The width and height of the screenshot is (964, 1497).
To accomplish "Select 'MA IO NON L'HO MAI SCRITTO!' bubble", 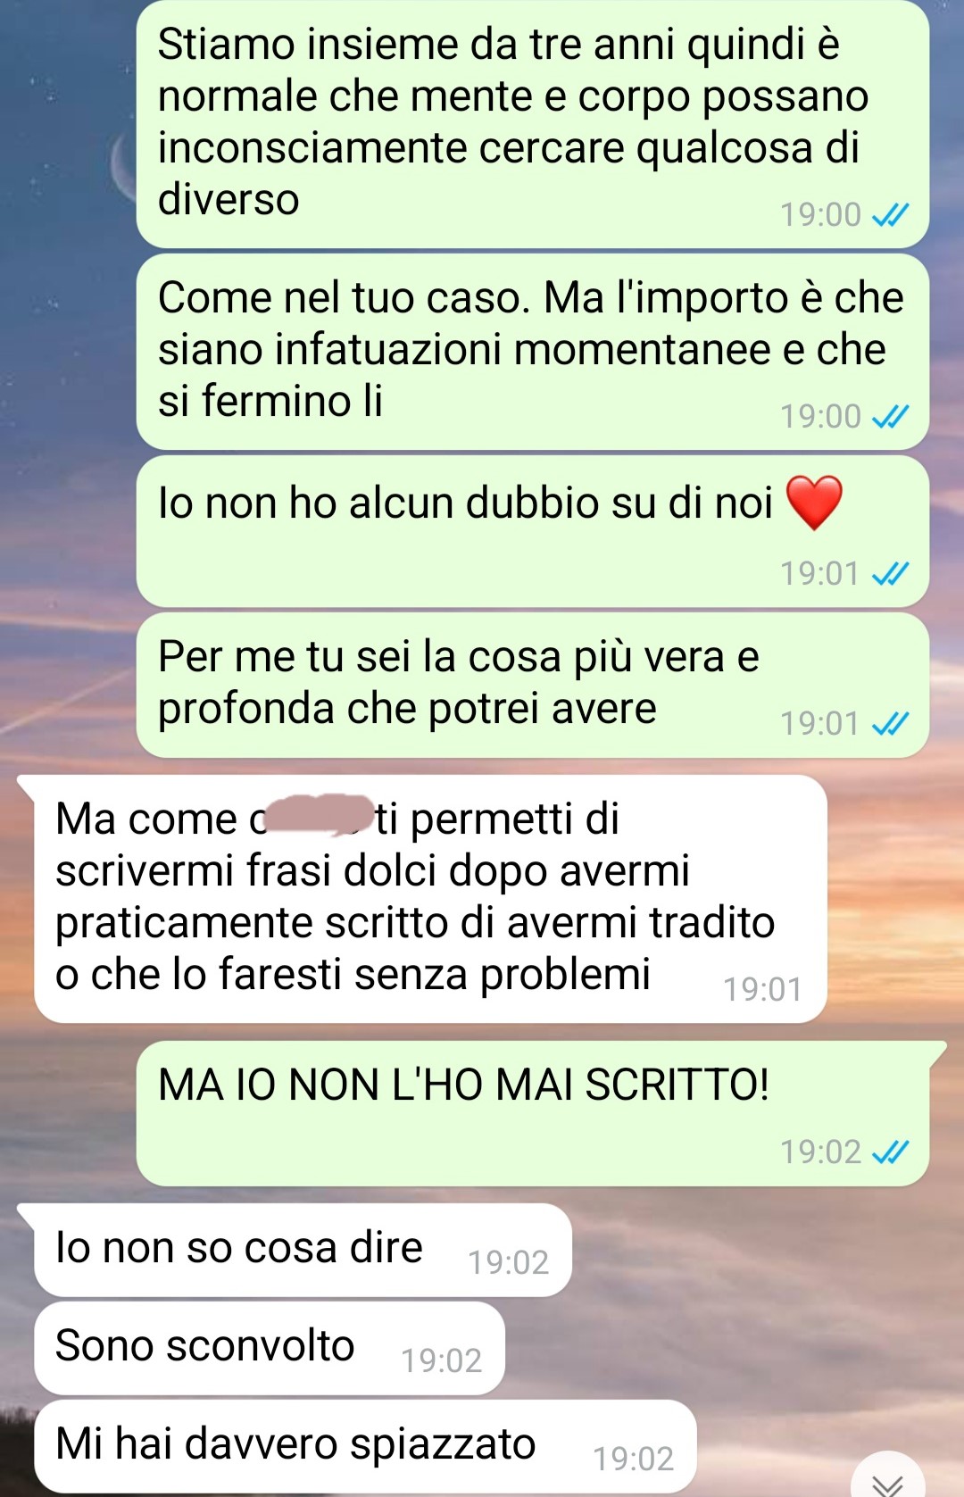I will click(x=533, y=1113).
